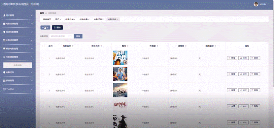Expand the 系统管理 chevron
This screenshot has height=128, width=274.
point(32,81)
